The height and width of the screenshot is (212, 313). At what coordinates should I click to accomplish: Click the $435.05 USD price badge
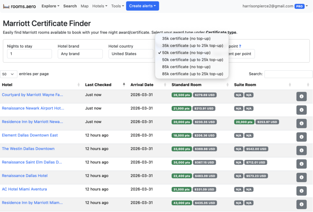pos(205,203)
